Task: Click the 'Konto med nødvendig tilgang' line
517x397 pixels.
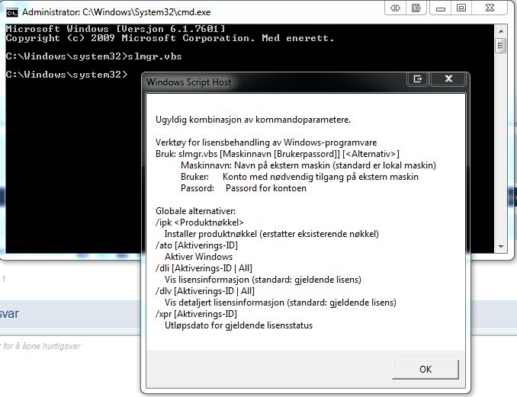Action: tap(320, 177)
